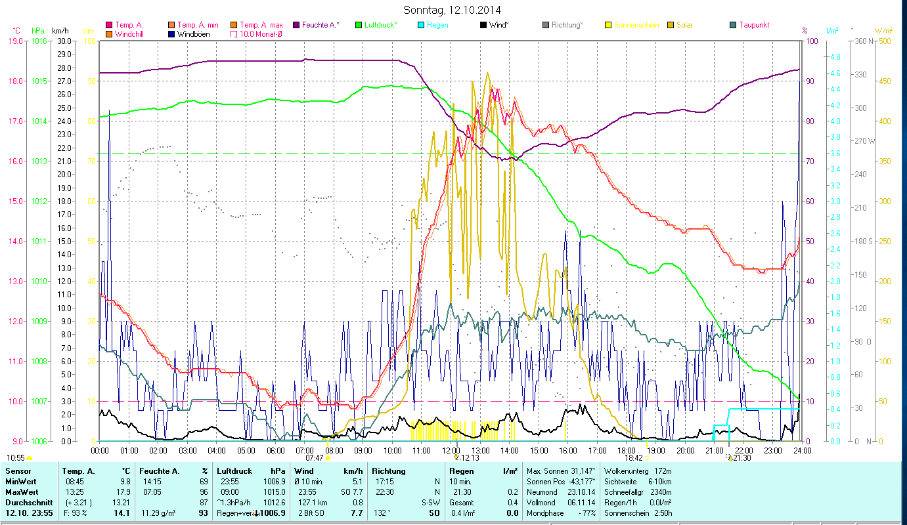Click minimum humidity time '14:15'
This screenshot has height=525, width=907.
coord(152,482)
